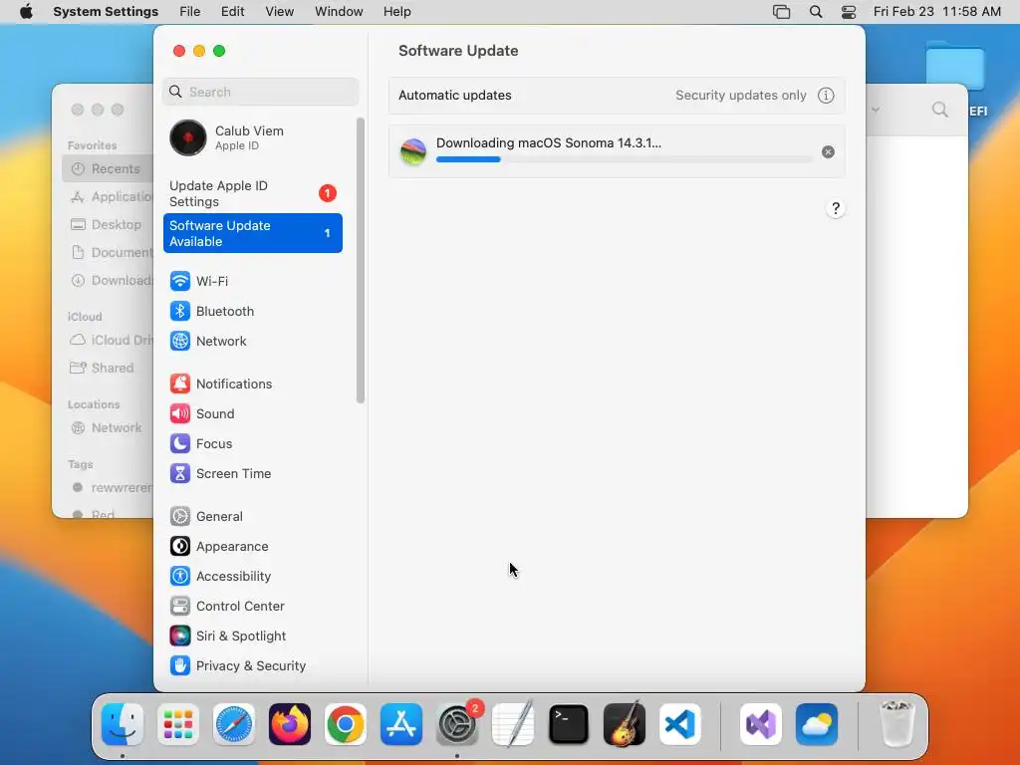This screenshot has width=1020, height=765.
Task: Open Launchpad from the Dock
Action: click(x=178, y=724)
